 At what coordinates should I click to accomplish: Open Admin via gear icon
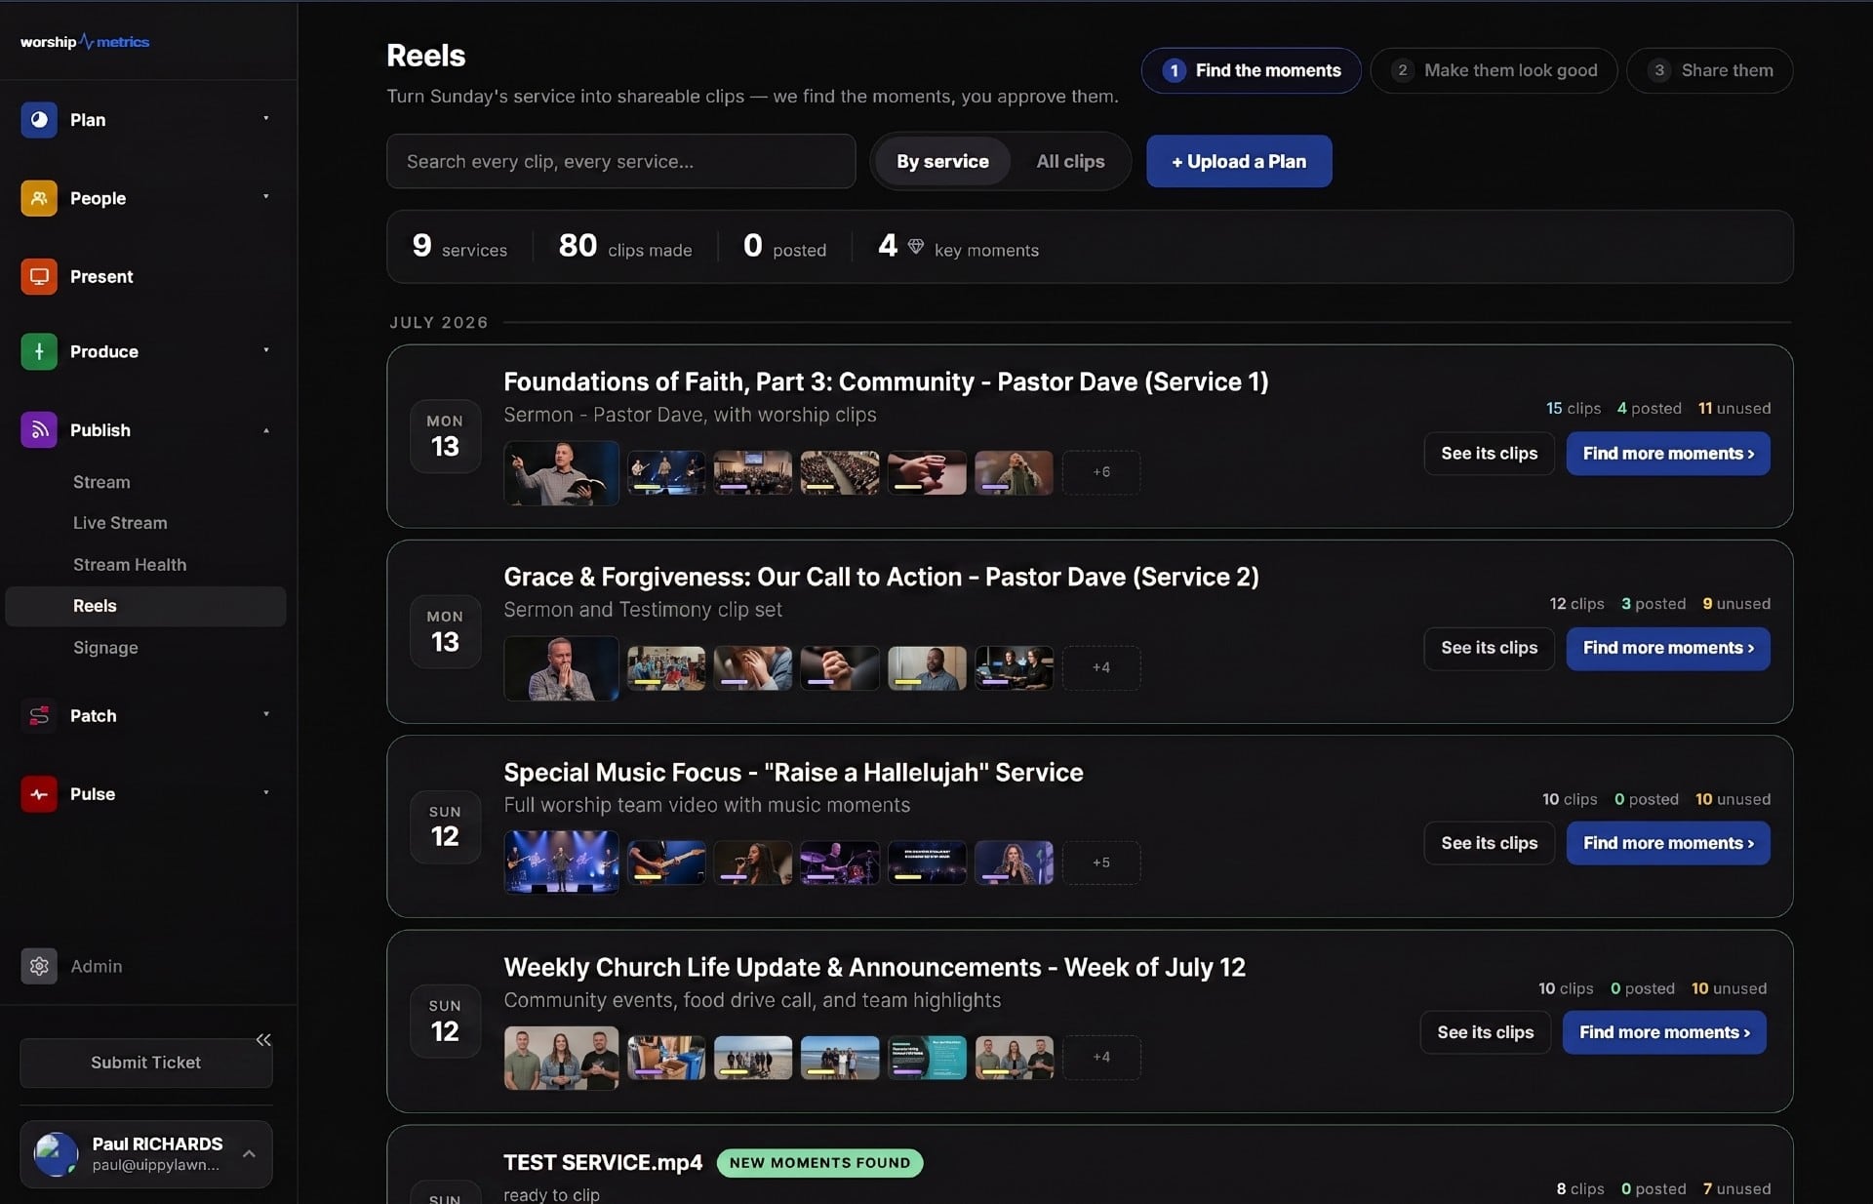coord(39,966)
